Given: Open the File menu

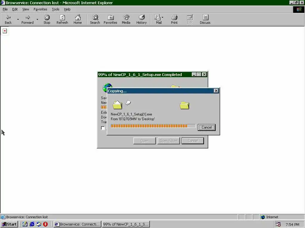Looking at the screenshot, I should 5,9.
